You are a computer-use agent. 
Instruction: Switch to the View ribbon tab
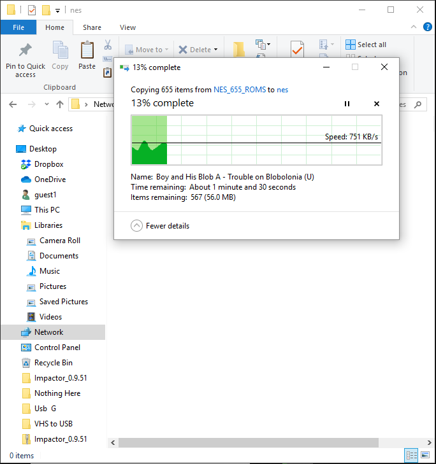point(127,27)
